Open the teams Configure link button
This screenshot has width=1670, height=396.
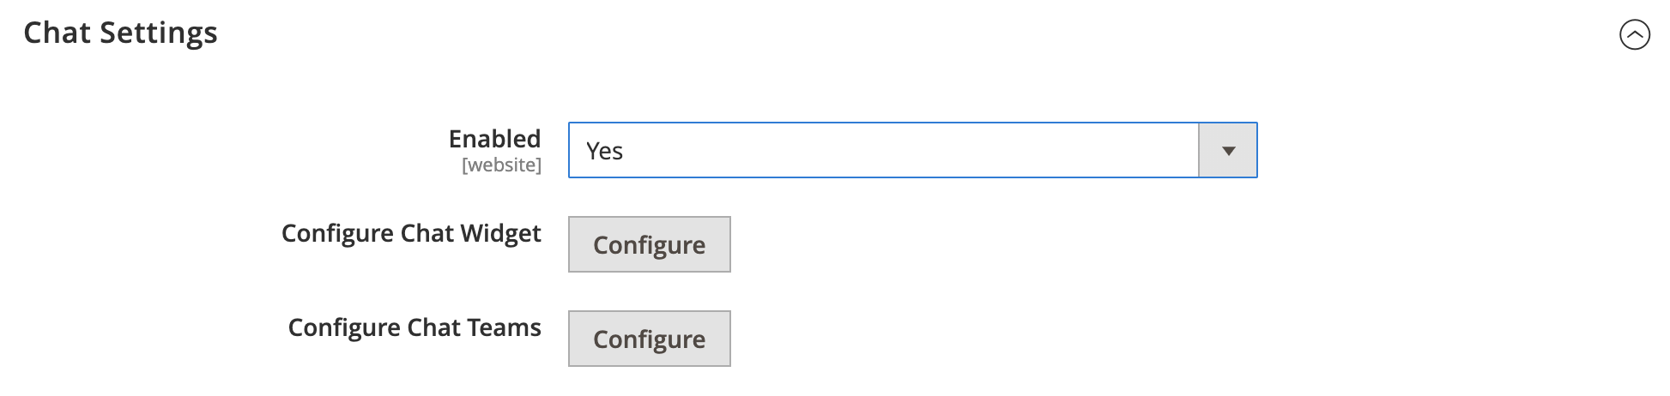pos(649,339)
